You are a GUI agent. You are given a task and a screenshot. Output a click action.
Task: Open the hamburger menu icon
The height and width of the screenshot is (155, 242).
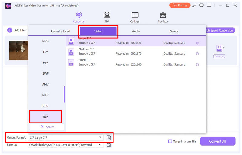pyautogui.click(x=209, y=5)
